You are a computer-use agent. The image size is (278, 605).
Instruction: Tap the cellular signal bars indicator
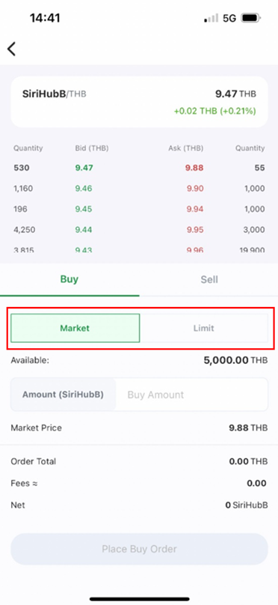tap(211, 18)
